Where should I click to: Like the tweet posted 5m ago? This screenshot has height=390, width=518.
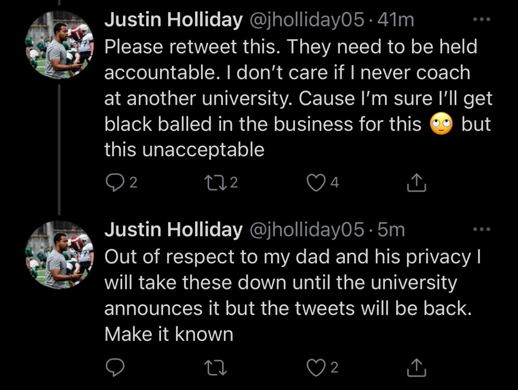pos(316,368)
